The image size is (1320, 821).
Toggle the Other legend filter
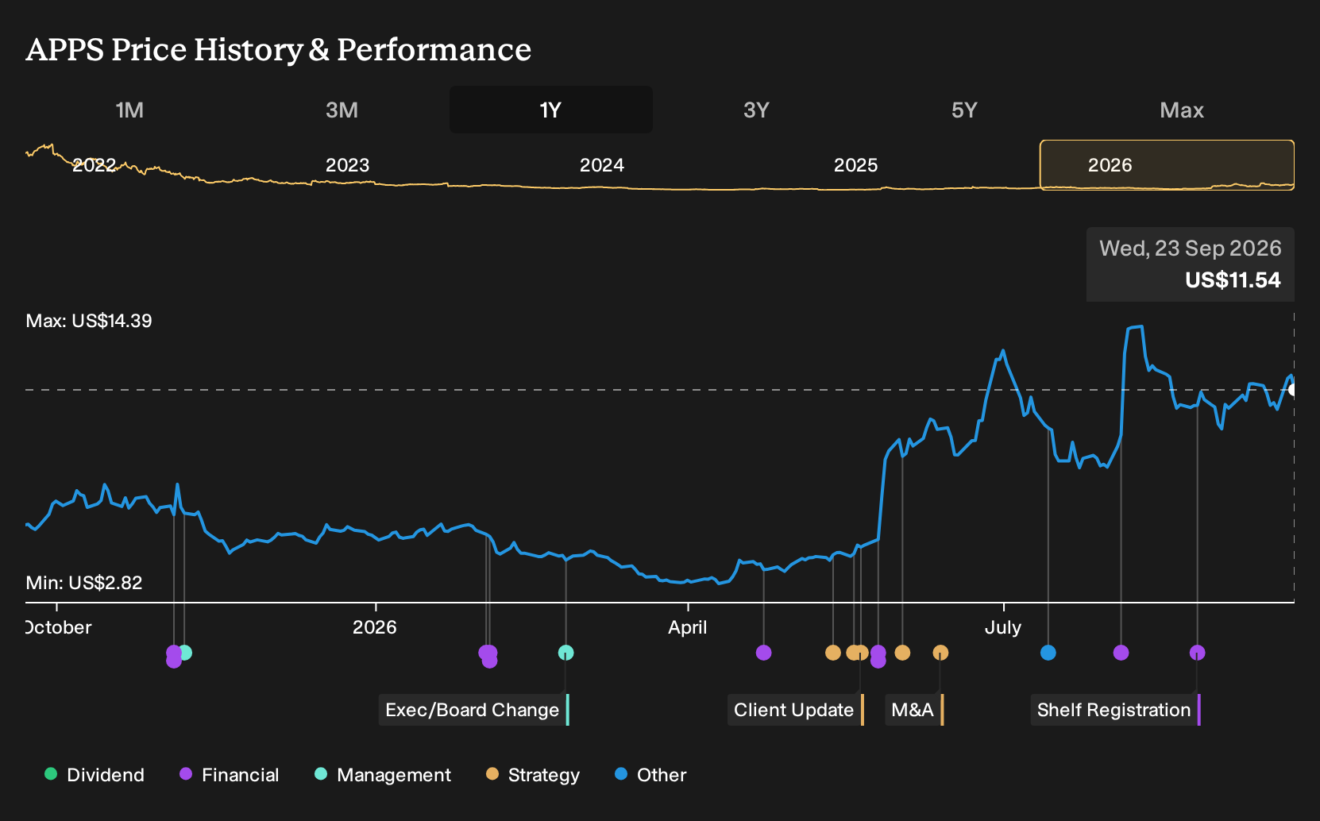tap(650, 775)
